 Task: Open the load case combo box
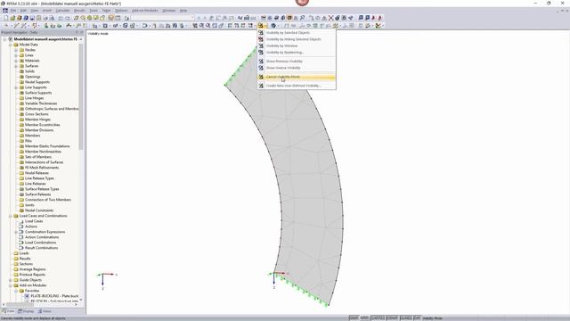[163, 18]
